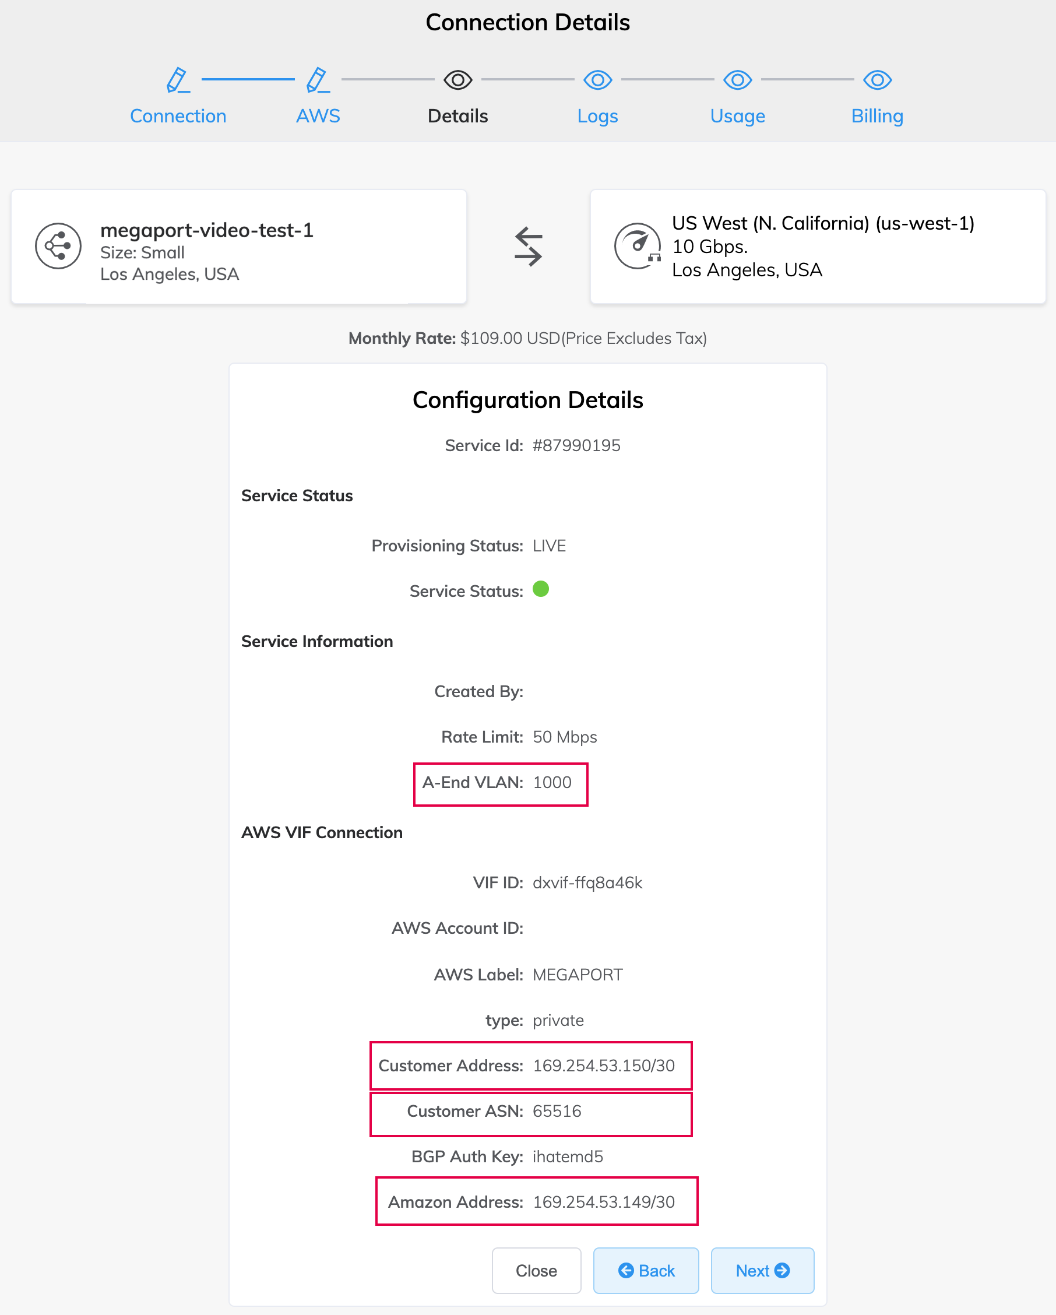Click the back arrow icon inside Back button
Viewport: 1056px width, 1315px height.
[625, 1271]
